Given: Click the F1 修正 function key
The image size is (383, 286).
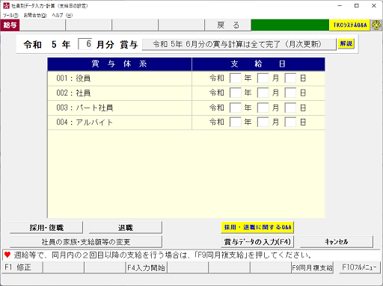Looking at the screenshot, I should point(22,267).
